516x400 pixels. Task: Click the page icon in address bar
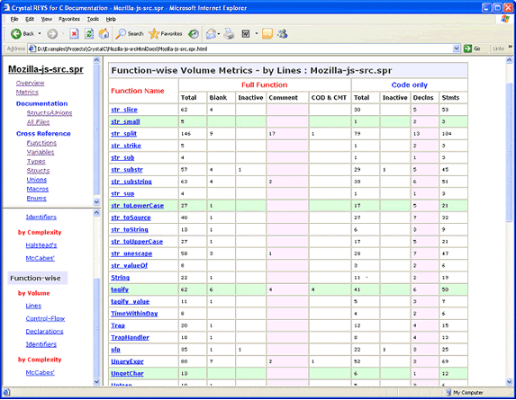(x=32, y=49)
